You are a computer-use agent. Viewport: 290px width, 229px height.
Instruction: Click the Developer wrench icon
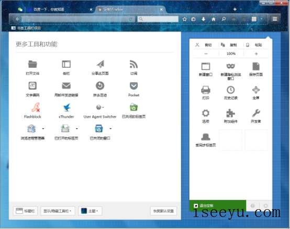(x=256, y=113)
